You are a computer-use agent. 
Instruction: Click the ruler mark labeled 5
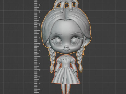click(40, 70)
